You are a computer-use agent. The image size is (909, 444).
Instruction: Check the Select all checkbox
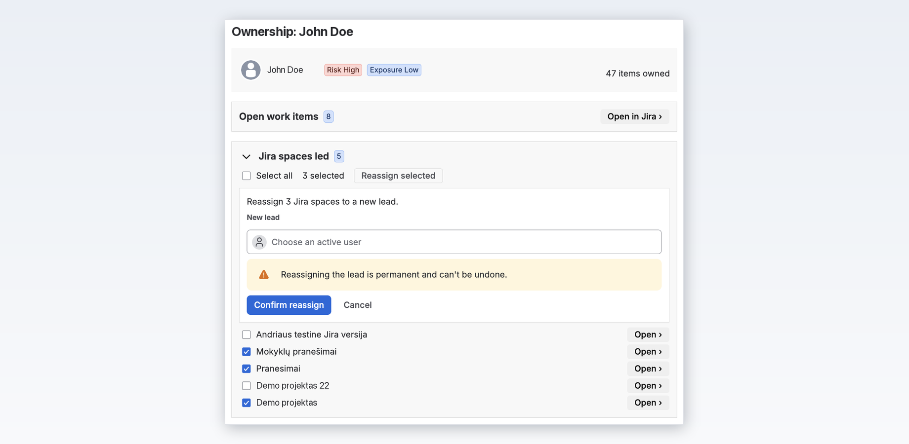pos(247,176)
